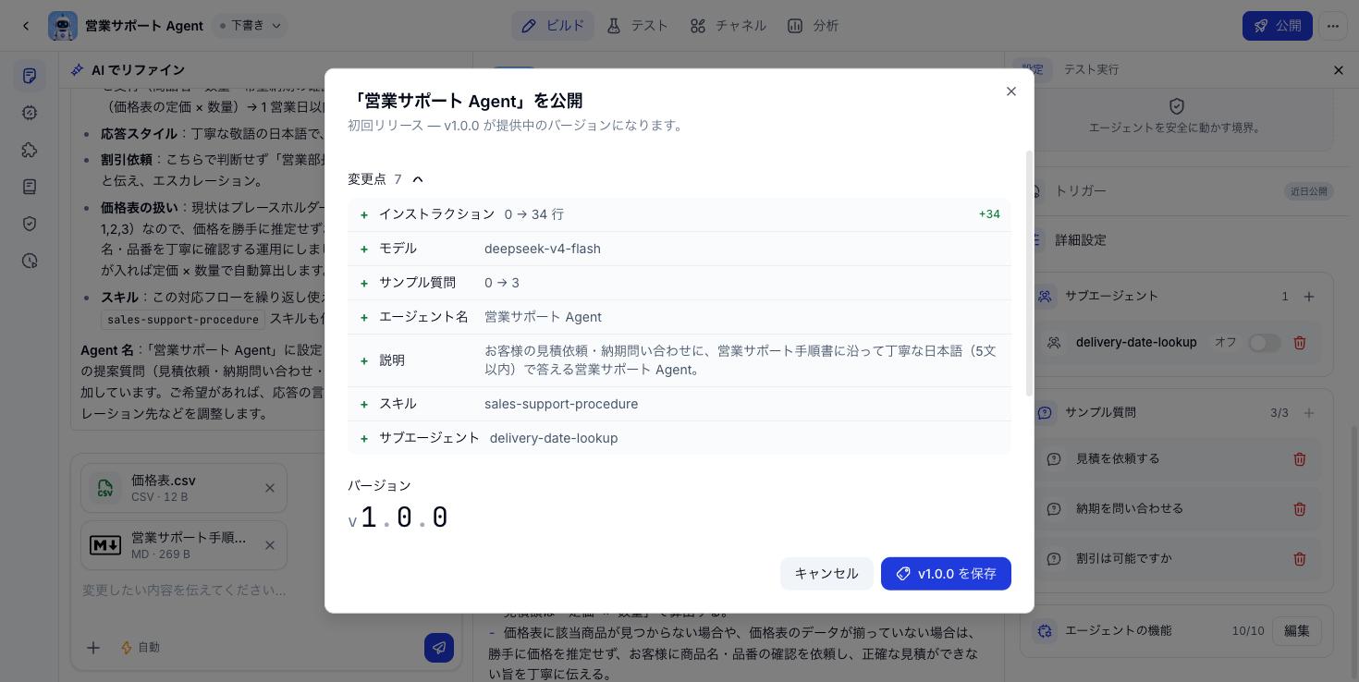Open the second sidebar gear-badge icon

30,113
